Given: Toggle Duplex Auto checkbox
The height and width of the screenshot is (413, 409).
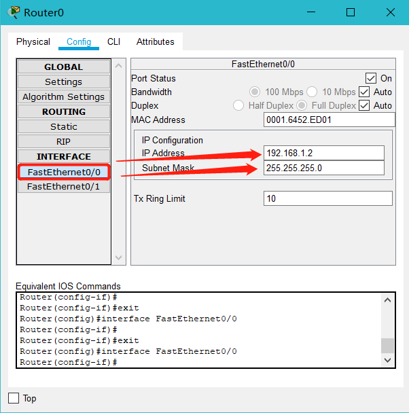Looking at the screenshot, I should (x=364, y=105).
